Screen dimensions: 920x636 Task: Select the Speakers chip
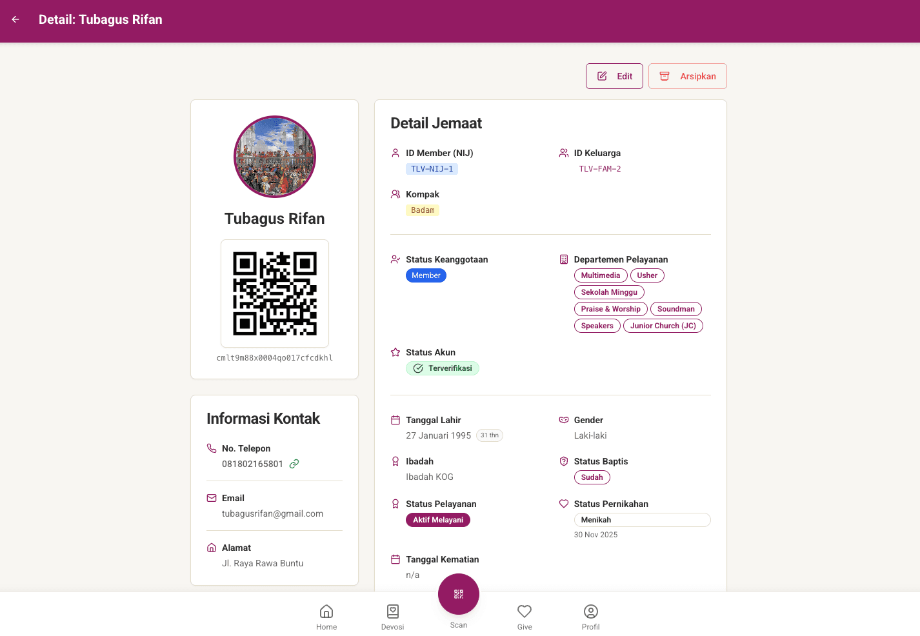click(x=597, y=326)
